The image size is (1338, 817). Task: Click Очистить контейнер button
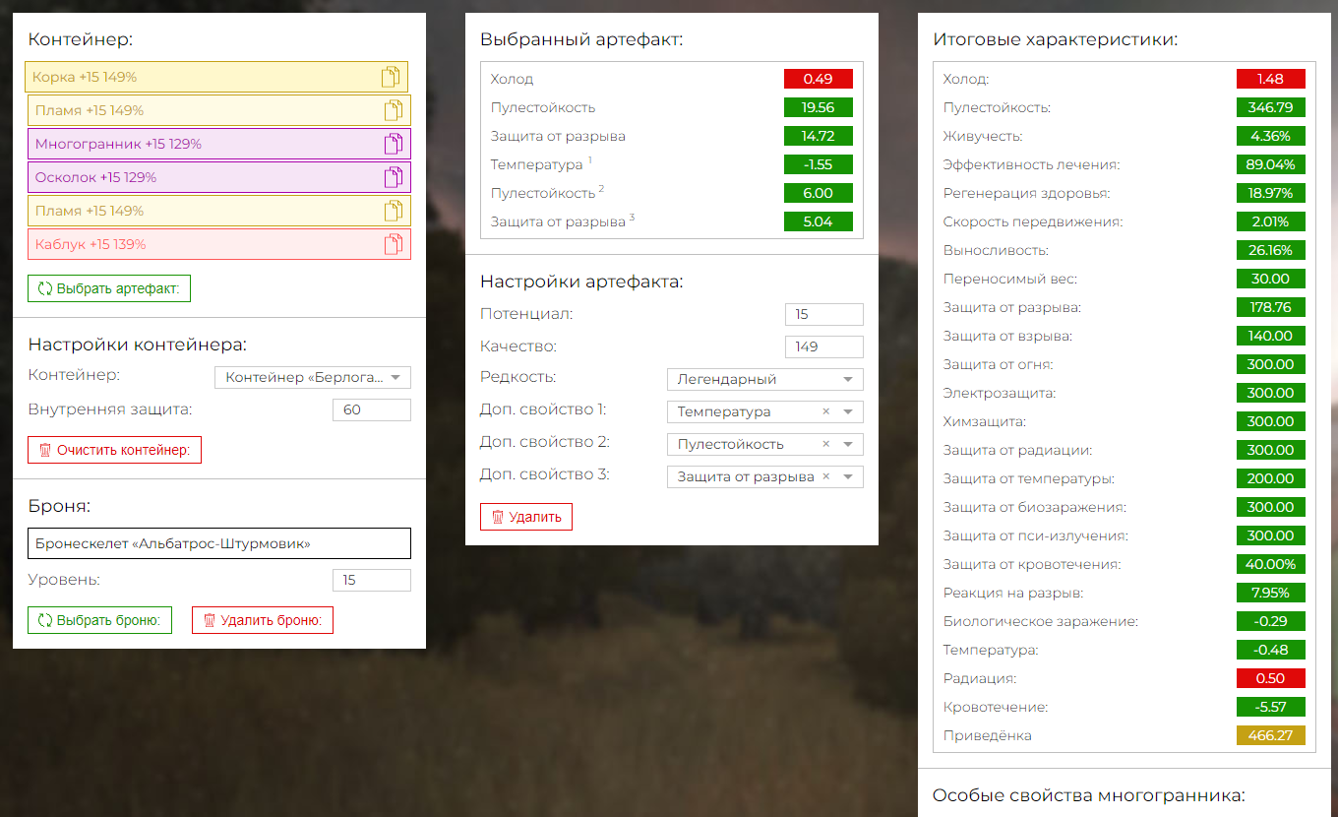[114, 450]
